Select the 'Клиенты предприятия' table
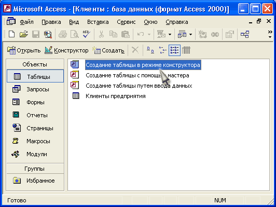 point(116,96)
